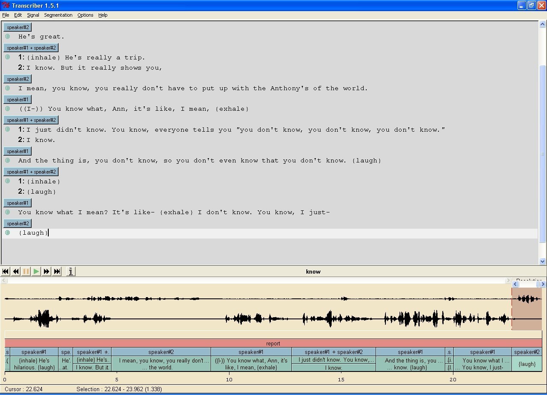Click the sync bullet beside "He's great."
Viewport: 547px width, 395px height.
[8, 36]
